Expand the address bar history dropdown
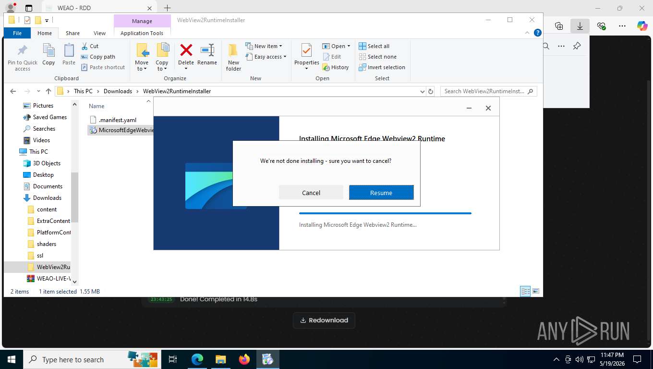This screenshot has height=369, width=653. [x=422, y=91]
